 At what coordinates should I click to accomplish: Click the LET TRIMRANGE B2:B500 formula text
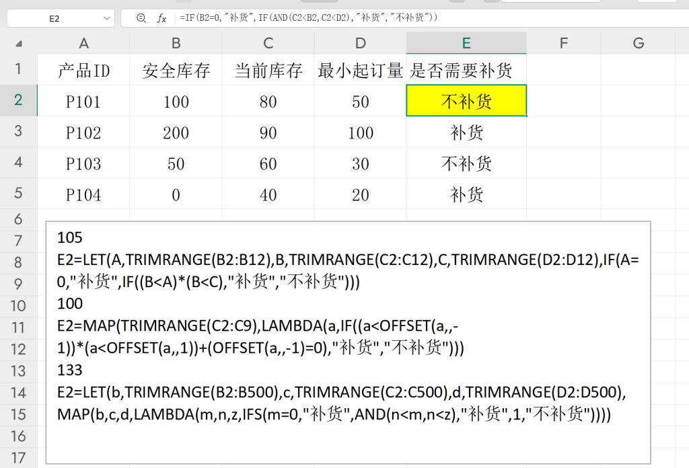pos(341,403)
